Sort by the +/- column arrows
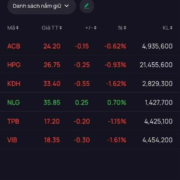 pyautogui.click(x=95, y=28)
